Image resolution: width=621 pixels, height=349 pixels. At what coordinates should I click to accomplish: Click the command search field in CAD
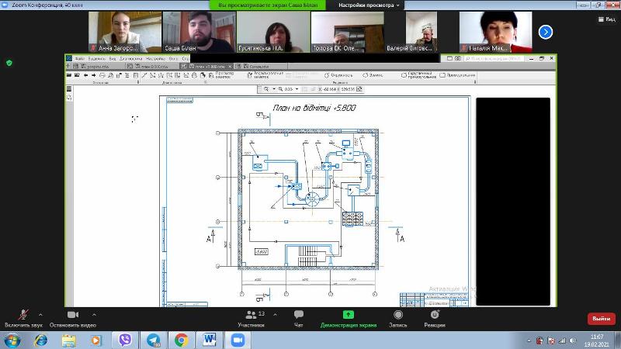tap(494, 59)
